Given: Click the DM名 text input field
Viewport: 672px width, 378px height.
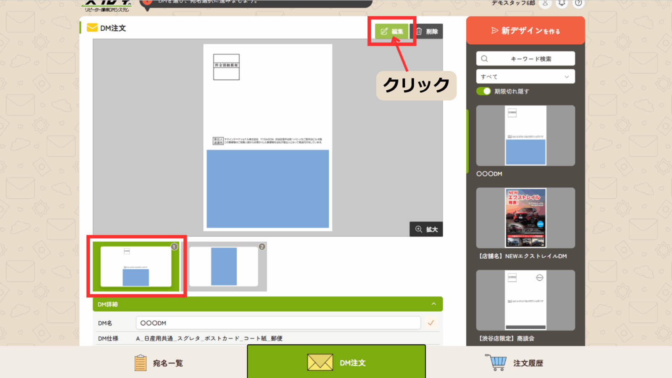Looking at the screenshot, I should pyautogui.click(x=278, y=323).
